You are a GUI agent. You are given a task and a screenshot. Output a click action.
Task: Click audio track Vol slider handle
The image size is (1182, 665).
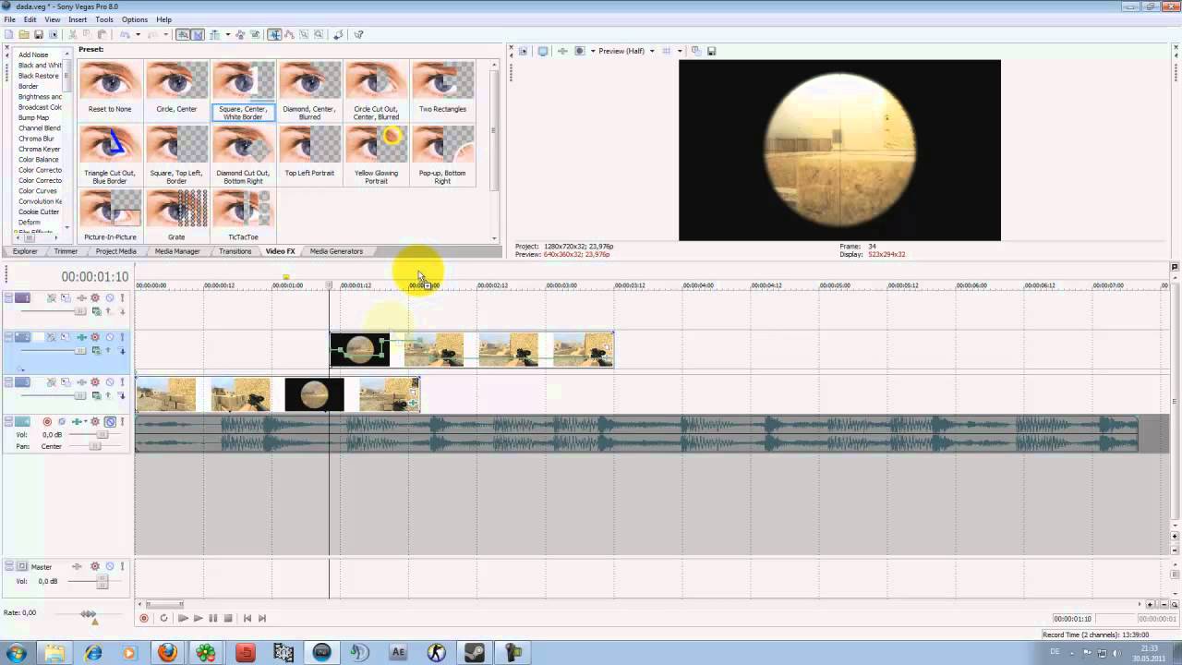103,434
